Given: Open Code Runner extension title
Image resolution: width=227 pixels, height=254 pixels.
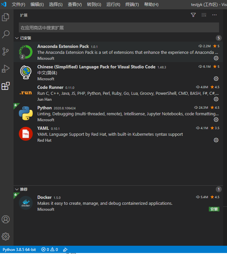Looking at the screenshot, I should [x=50, y=87].
